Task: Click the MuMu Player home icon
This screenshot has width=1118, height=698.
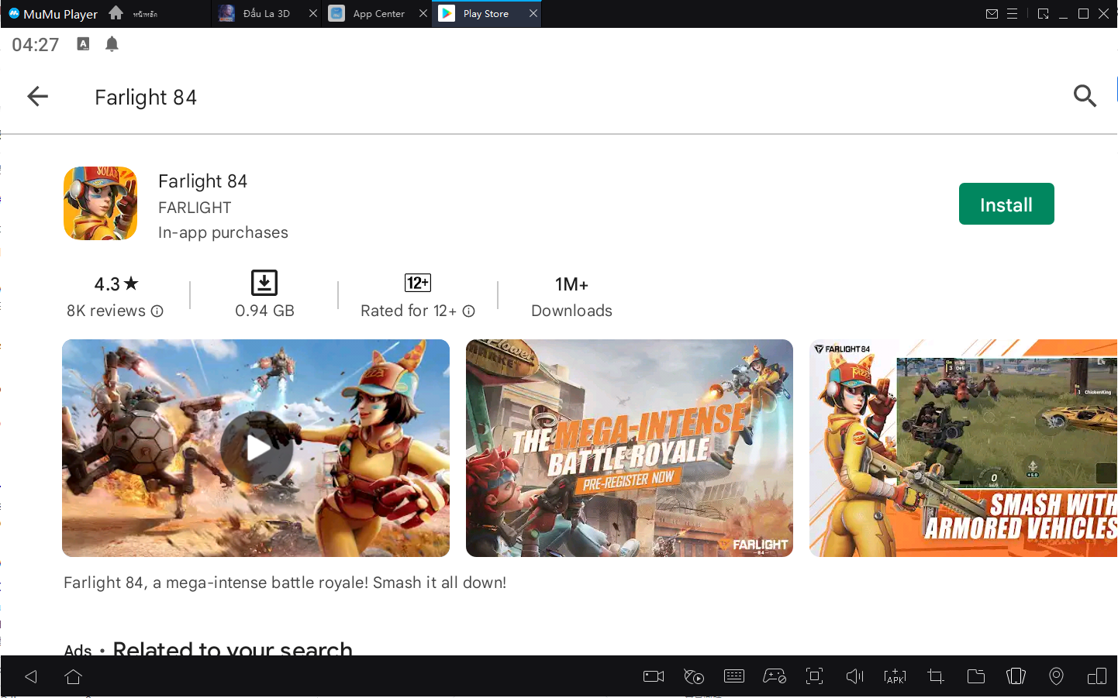Action: click(116, 13)
